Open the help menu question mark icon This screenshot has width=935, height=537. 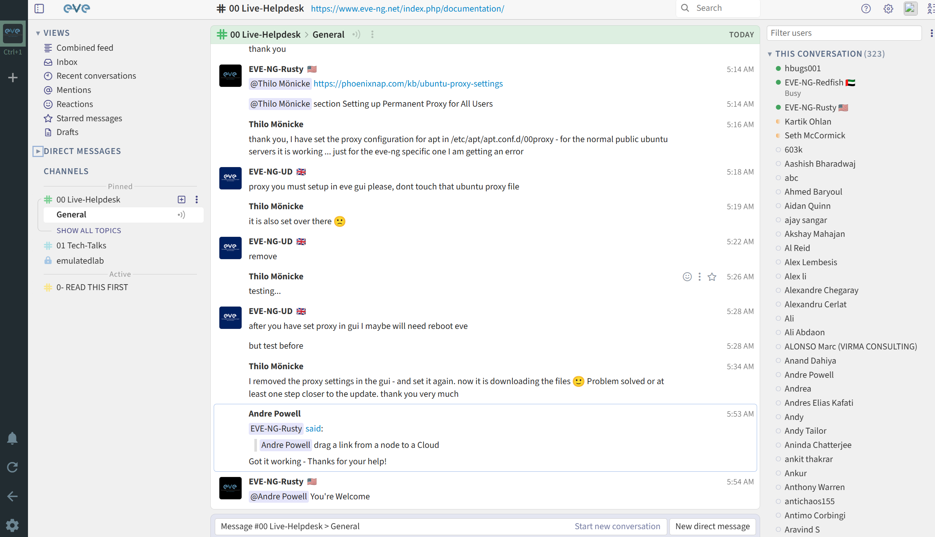pyautogui.click(x=866, y=8)
